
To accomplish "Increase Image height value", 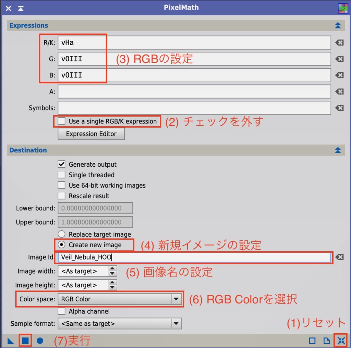I will pos(112,282).
